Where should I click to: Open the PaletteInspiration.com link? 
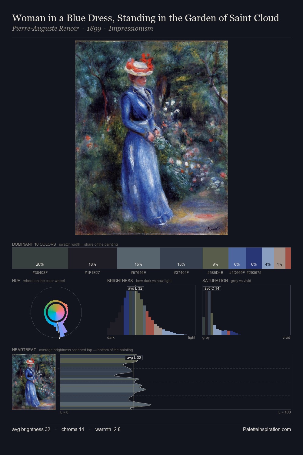(267, 429)
